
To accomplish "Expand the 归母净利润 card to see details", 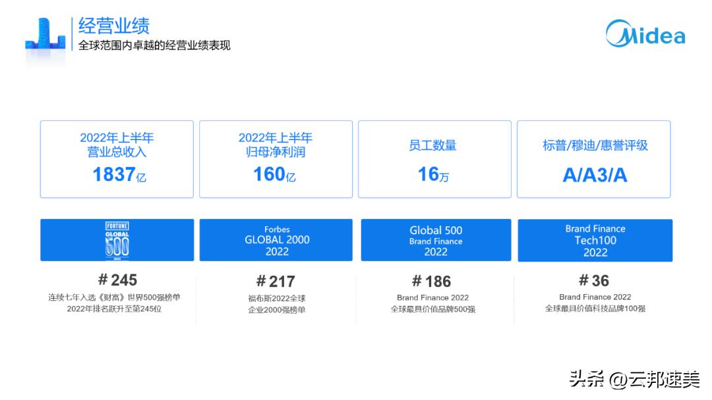I will pyautogui.click(x=276, y=159).
